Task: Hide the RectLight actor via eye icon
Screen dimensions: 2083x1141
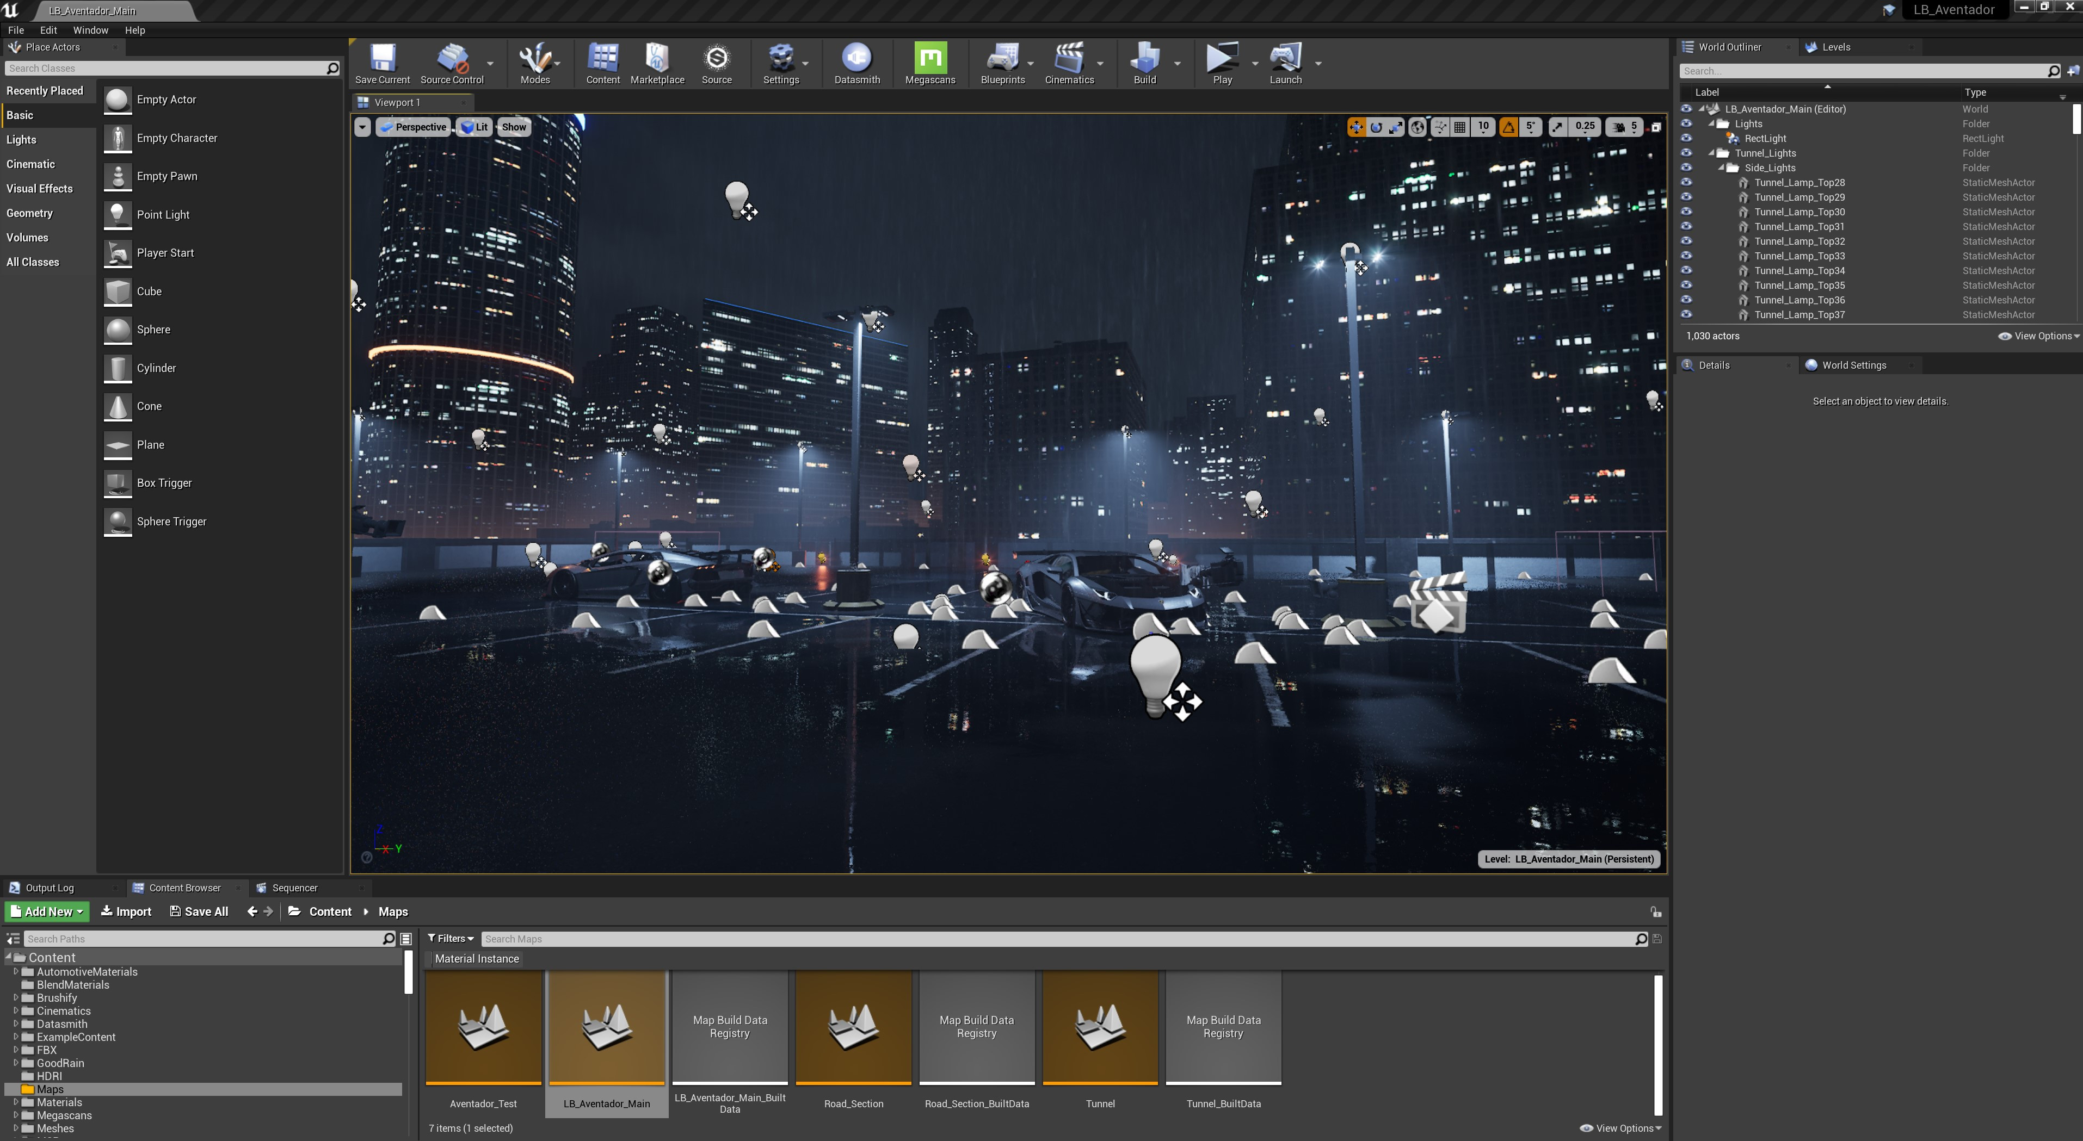Action: tap(1686, 138)
